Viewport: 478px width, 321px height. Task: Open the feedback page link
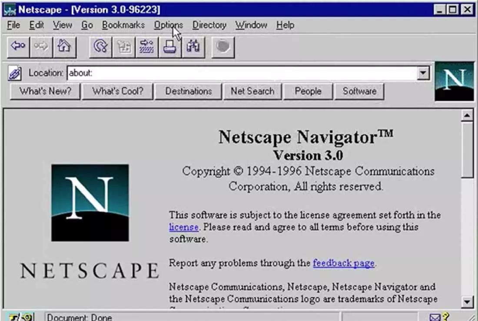pos(343,263)
